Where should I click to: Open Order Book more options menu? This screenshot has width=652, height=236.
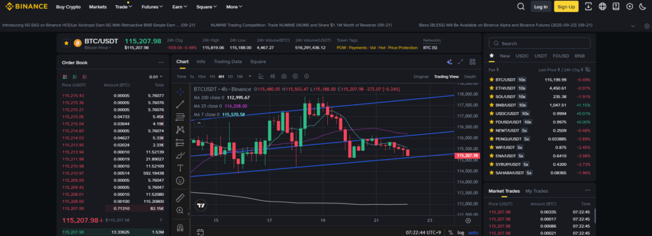(x=161, y=62)
